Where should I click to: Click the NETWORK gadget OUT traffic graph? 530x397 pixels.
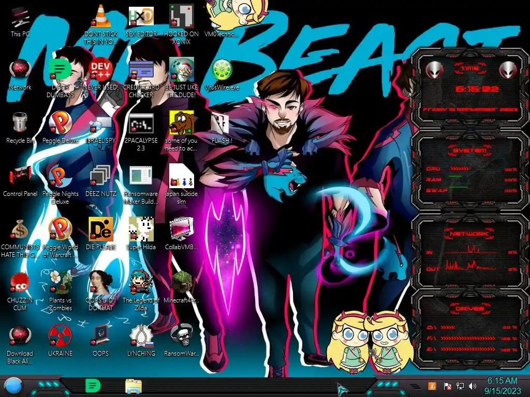[470, 265]
